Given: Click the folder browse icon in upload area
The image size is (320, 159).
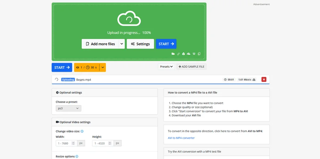Looking at the screenshot, I should pyautogui.click(x=173, y=54).
